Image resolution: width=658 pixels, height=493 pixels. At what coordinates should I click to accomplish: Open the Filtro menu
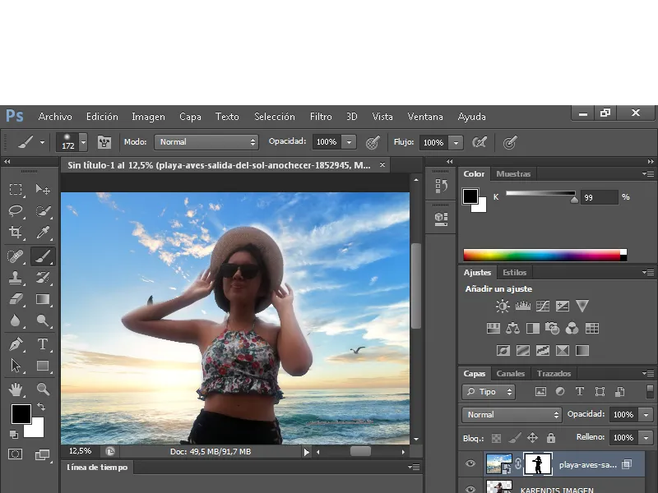pos(321,117)
